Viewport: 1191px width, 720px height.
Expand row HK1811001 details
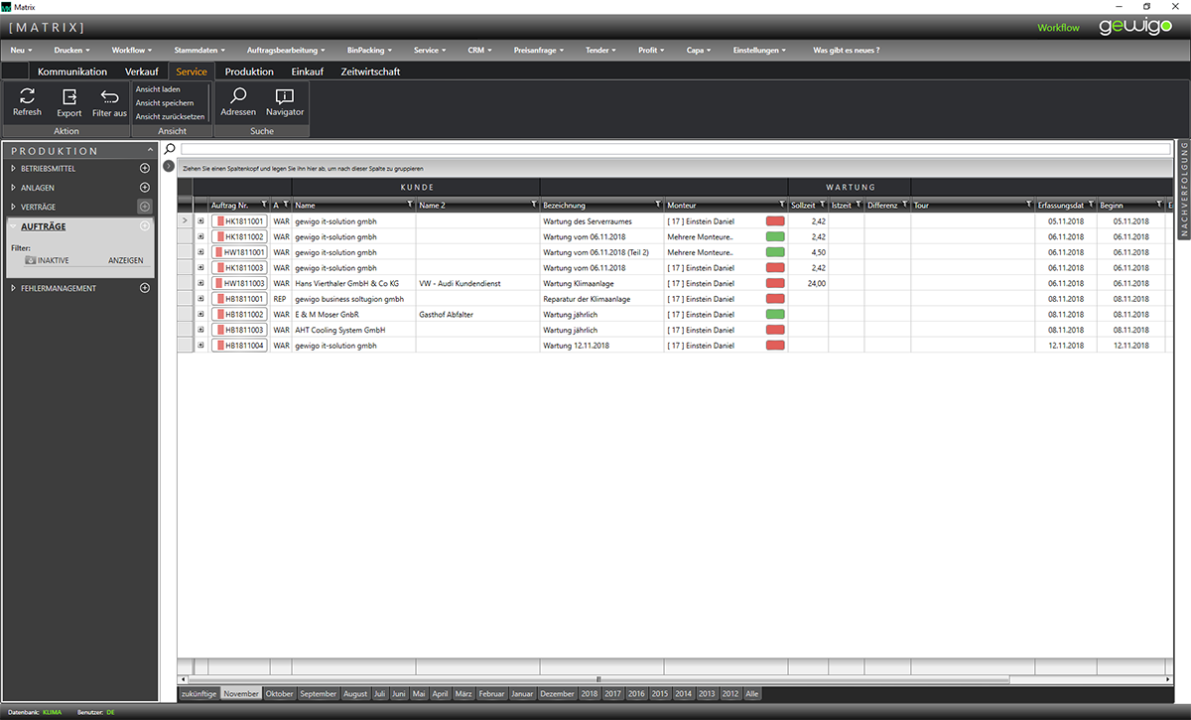201,220
